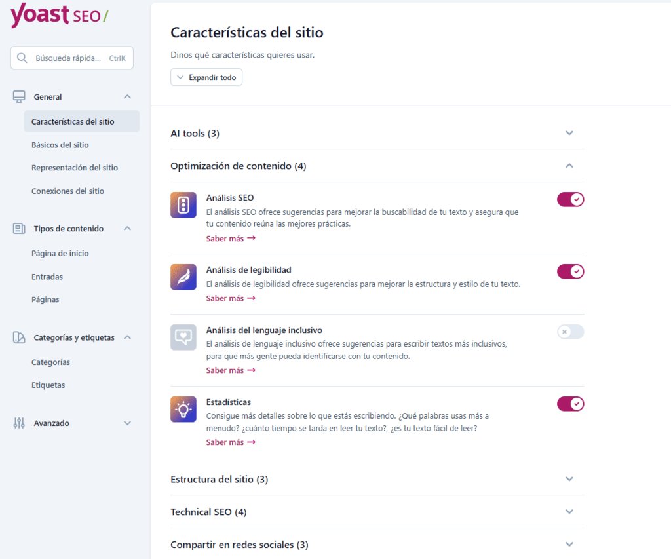Click the lightbulb icon for Estadísticas

pyautogui.click(x=183, y=410)
